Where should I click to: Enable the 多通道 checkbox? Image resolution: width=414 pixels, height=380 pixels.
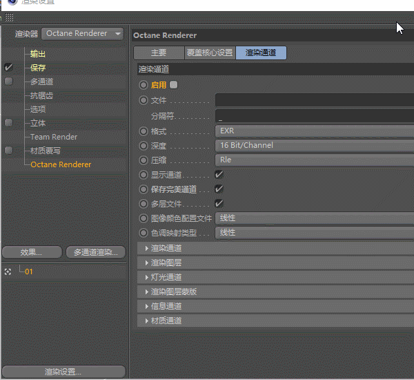(x=8, y=82)
